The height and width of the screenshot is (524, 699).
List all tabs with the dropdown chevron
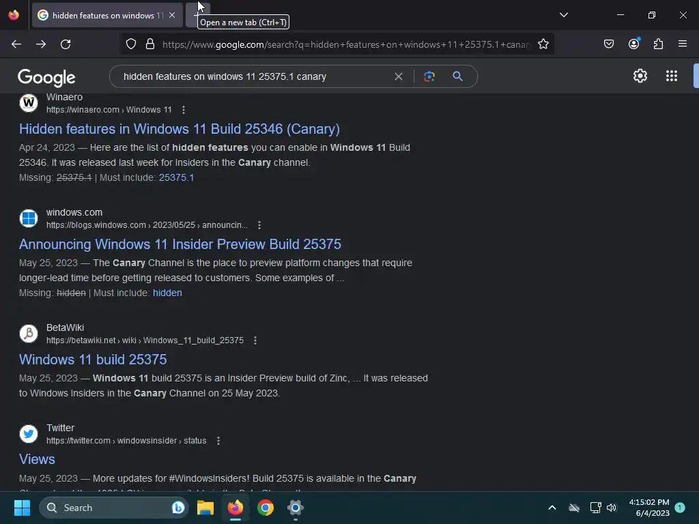[563, 15]
